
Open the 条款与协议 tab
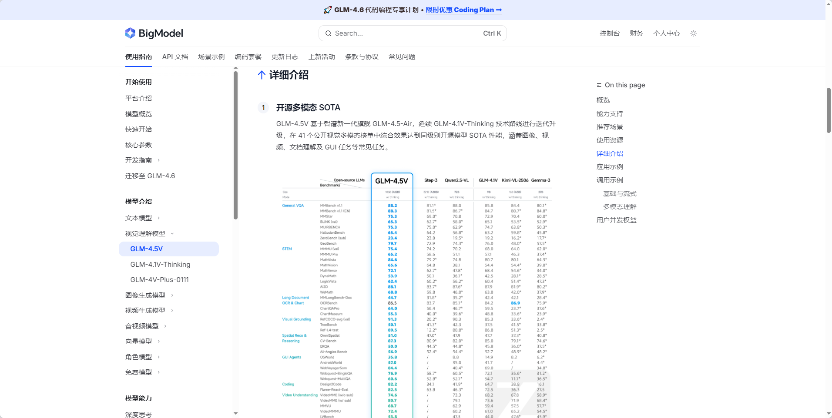(x=362, y=57)
